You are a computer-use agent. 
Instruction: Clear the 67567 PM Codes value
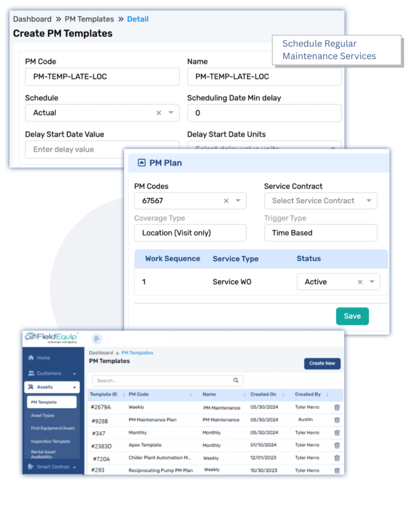point(226,201)
